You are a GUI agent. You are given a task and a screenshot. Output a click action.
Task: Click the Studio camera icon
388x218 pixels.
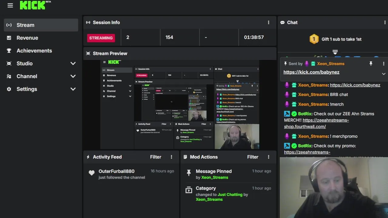9,64
